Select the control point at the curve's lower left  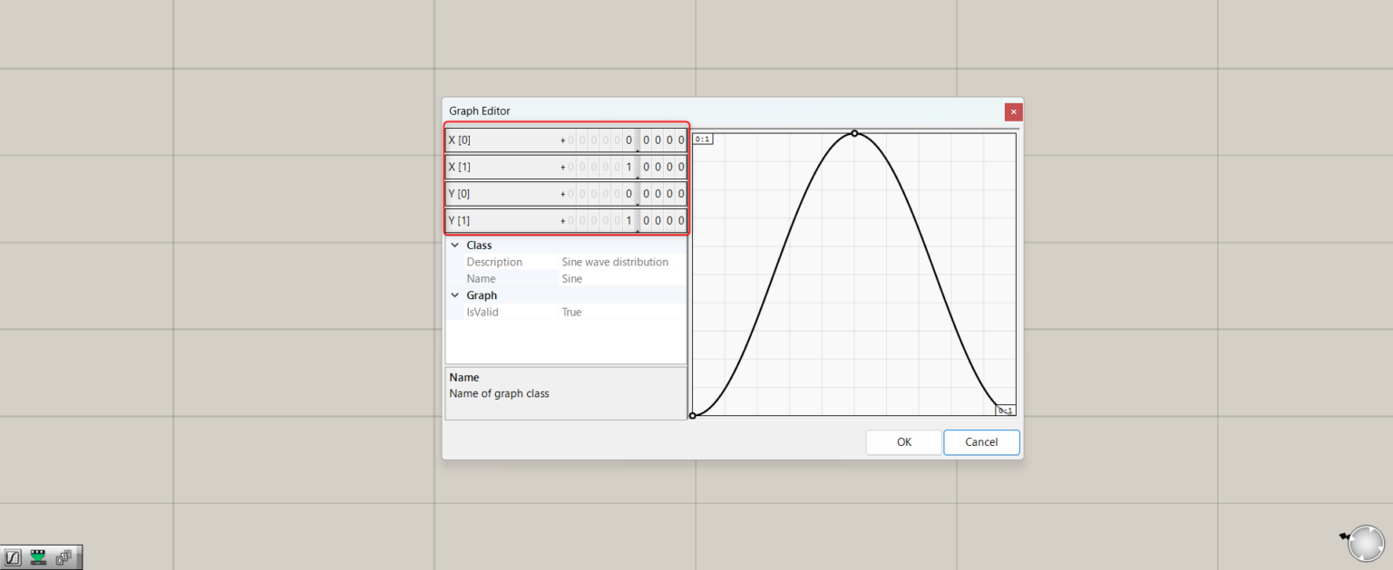pos(692,414)
